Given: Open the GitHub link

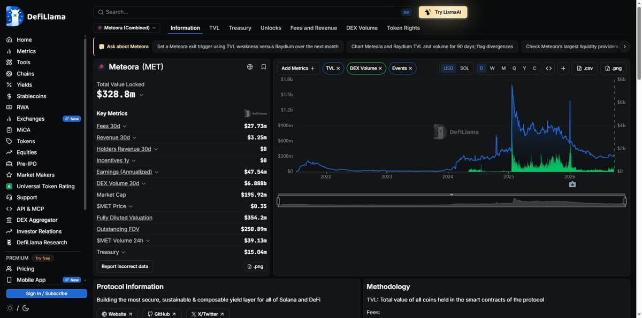Looking at the screenshot, I should click(162, 314).
